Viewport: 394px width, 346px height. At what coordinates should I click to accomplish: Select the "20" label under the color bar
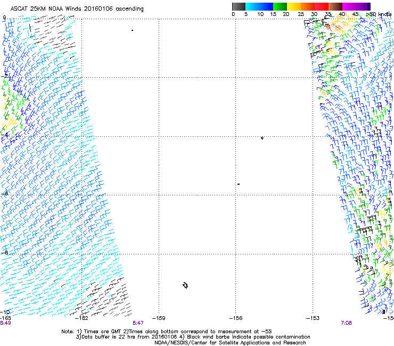coord(286,14)
